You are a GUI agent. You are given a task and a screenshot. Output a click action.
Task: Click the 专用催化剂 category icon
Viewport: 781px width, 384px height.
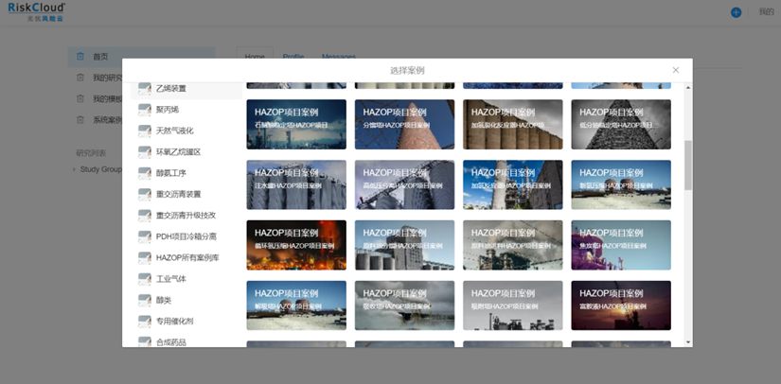(x=145, y=322)
